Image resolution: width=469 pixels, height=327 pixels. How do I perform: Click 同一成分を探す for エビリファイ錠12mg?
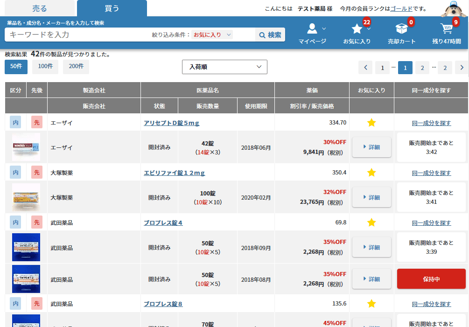431,173
